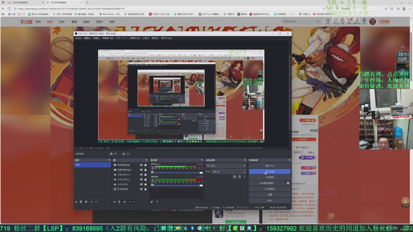The image size is (413, 232).
Task: Open the Douyu user avatar
Action: point(372,22)
